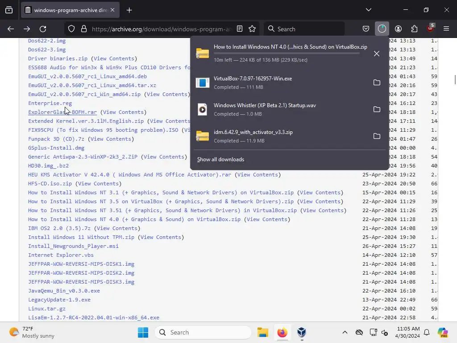Viewport: 457px width, 343px height.
Task: Open HEU KMS Activator rar link
Action: 129,175
